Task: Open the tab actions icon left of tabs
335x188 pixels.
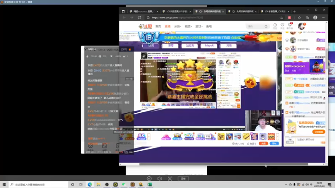Action: pos(123,11)
